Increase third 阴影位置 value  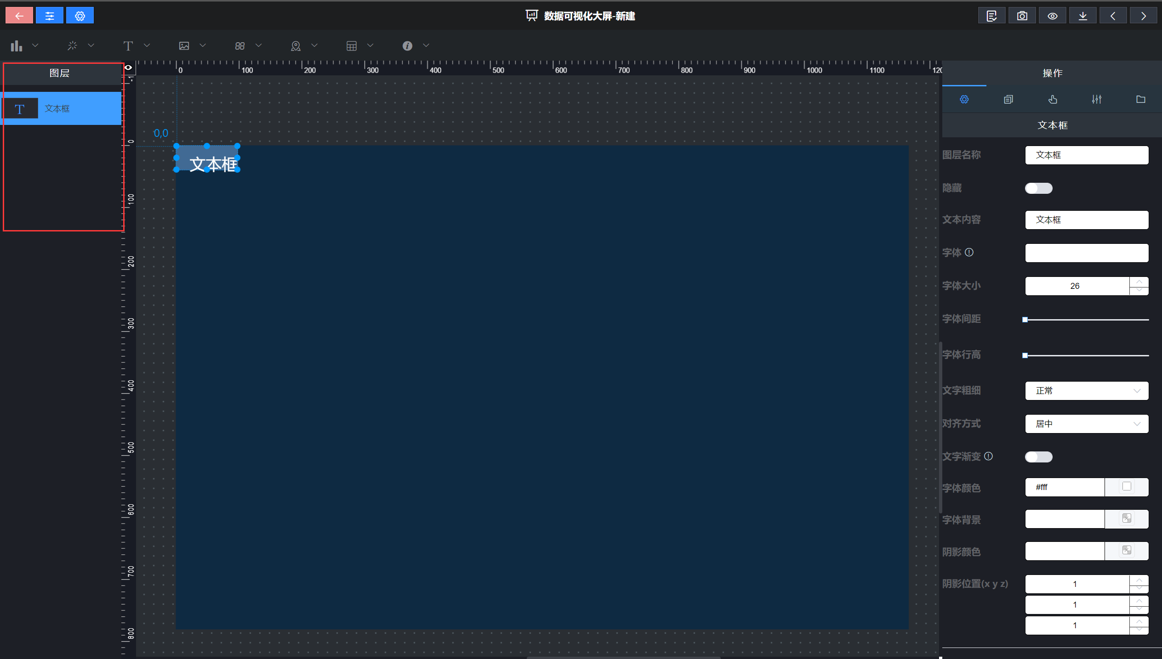pyautogui.click(x=1139, y=621)
